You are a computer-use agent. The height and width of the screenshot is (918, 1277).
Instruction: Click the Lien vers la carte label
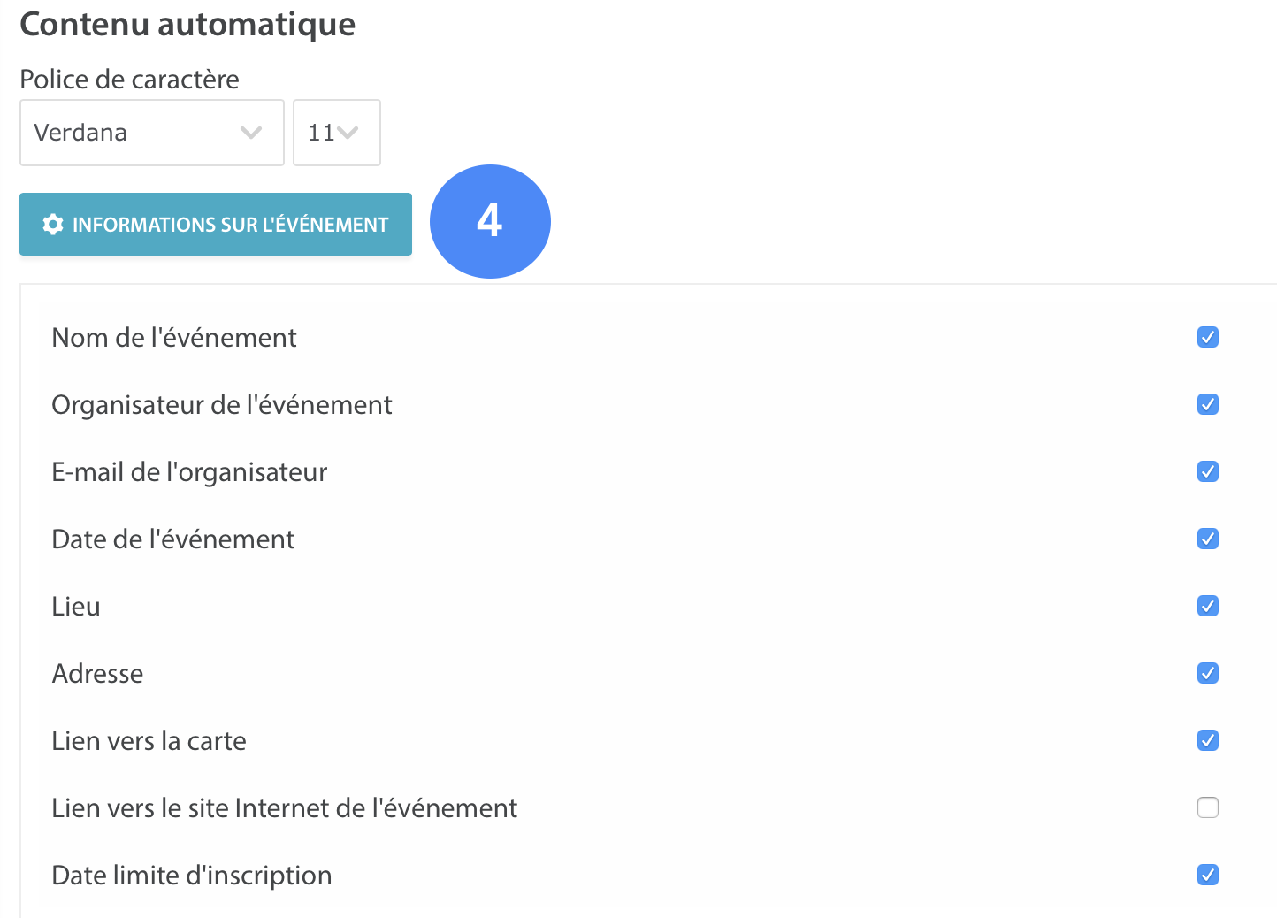149,741
